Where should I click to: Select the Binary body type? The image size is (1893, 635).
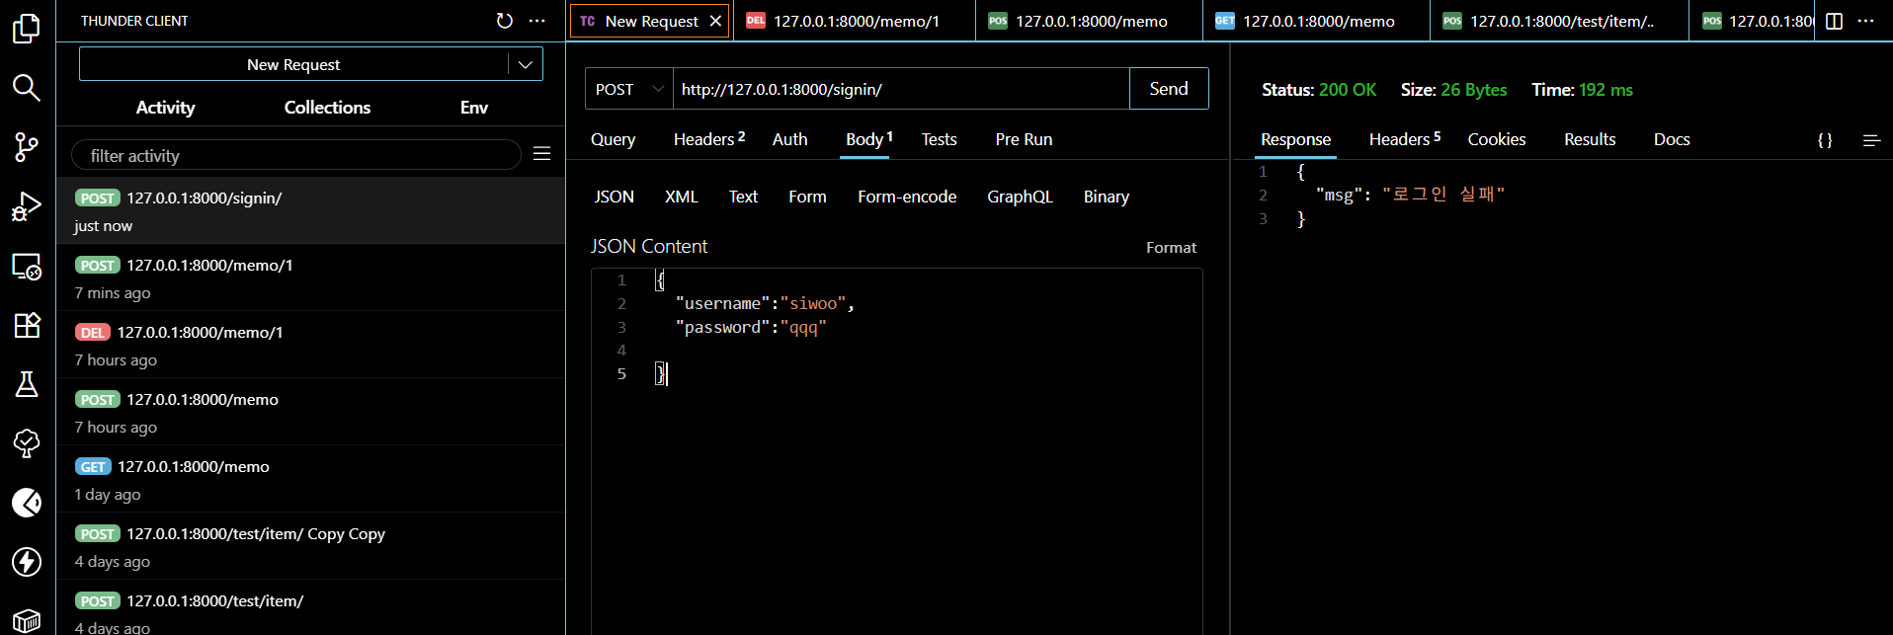point(1106,197)
